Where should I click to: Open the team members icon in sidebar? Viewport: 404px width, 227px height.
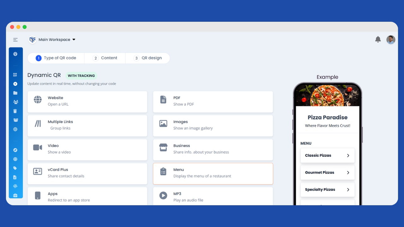[15, 102]
